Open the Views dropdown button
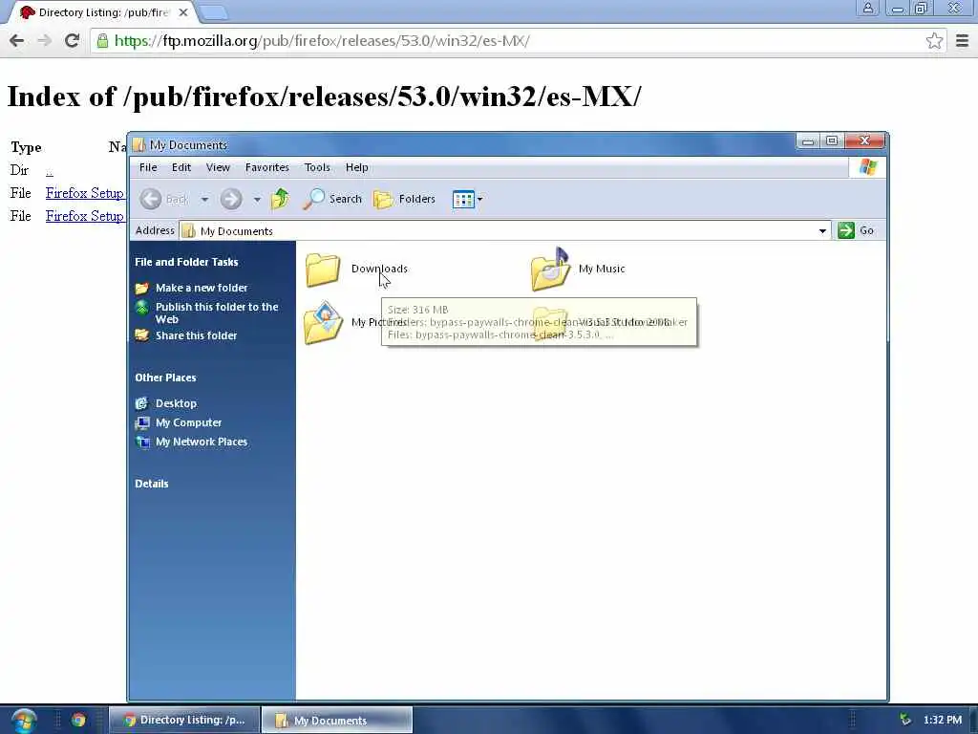Image resolution: width=978 pixels, height=734 pixels. coord(468,199)
